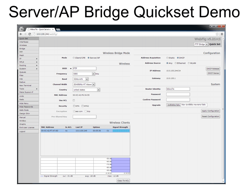This screenshot has width=244, height=186.
Task: Click Reset Configuration button
Action: point(210,117)
